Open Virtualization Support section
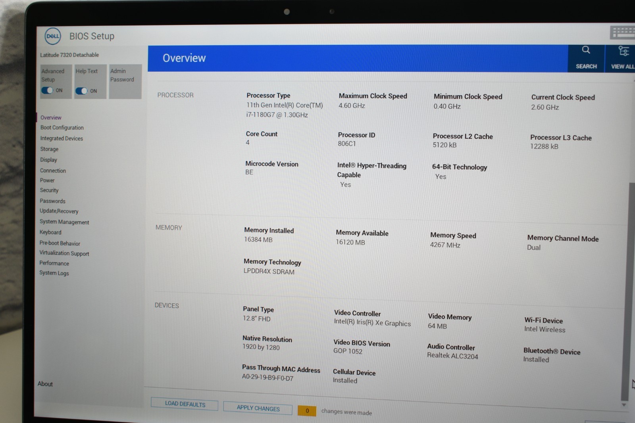 (64, 253)
